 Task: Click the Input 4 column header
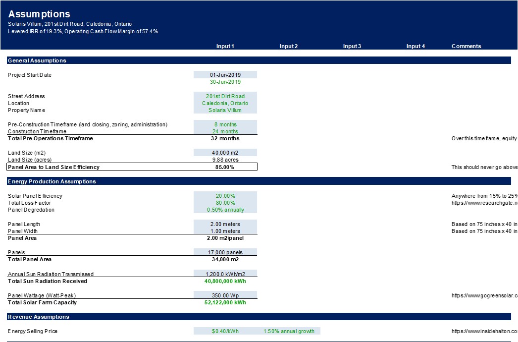pyautogui.click(x=415, y=46)
